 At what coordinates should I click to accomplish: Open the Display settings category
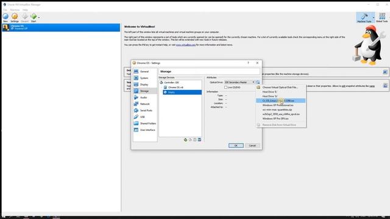(x=145, y=85)
